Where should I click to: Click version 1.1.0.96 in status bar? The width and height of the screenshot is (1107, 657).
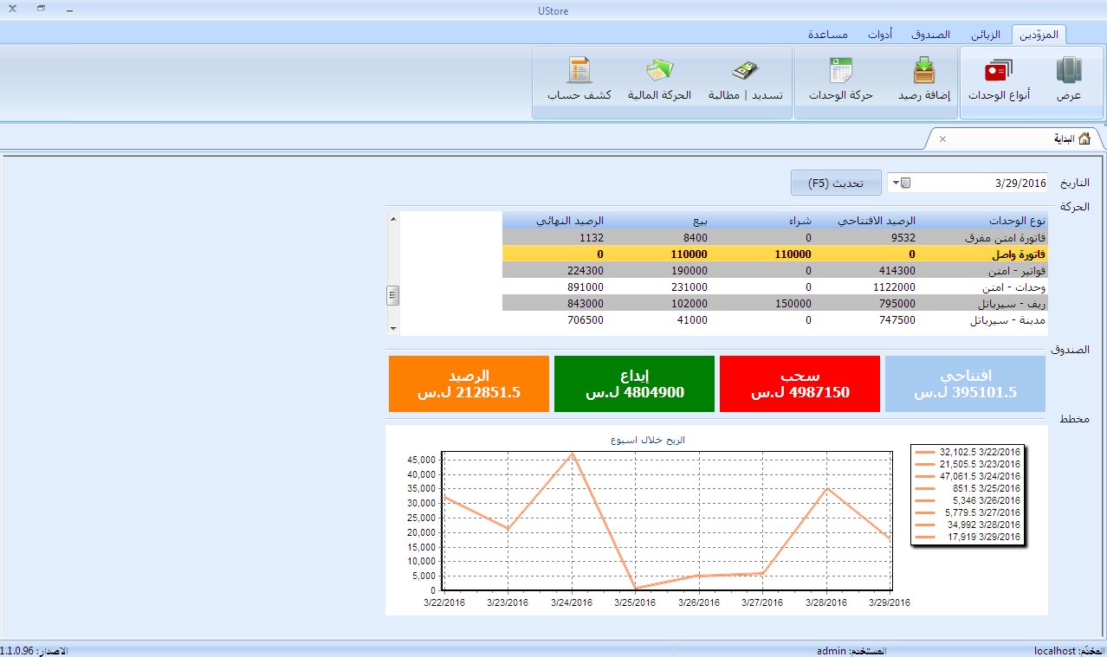tap(17, 650)
